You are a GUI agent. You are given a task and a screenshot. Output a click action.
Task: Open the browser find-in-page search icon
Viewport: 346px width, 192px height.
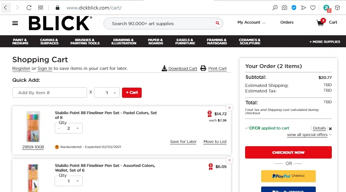[x=275, y=8]
